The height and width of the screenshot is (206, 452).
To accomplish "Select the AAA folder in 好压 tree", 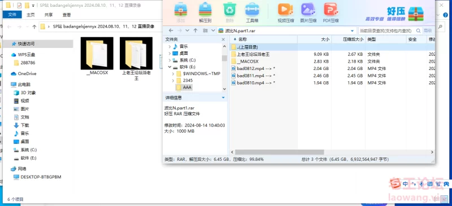I will click(184, 87).
